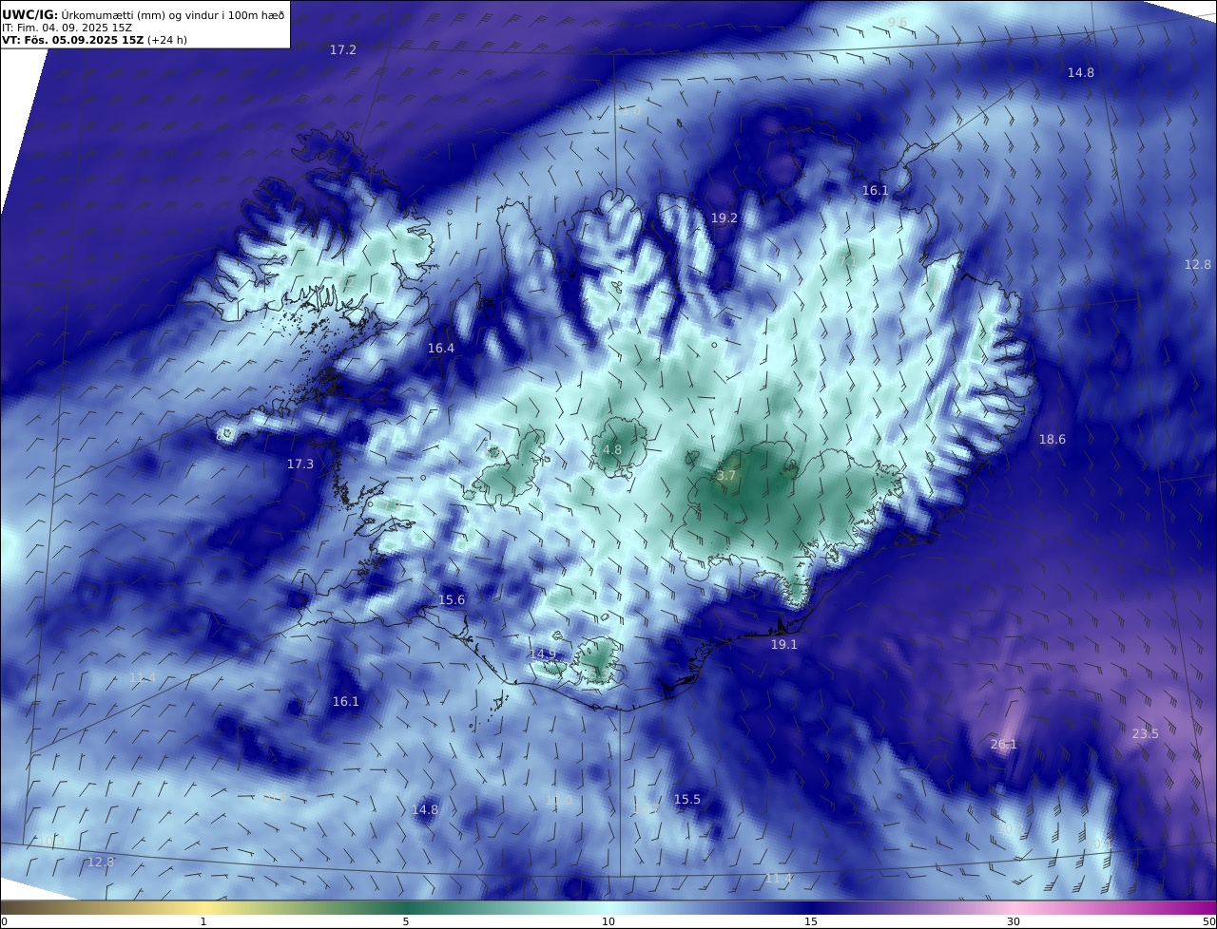Pick the 17.3 value label

[x=300, y=464]
